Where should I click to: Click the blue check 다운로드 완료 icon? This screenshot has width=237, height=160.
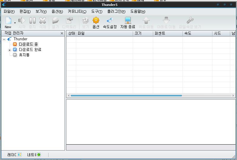pos(15,49)
